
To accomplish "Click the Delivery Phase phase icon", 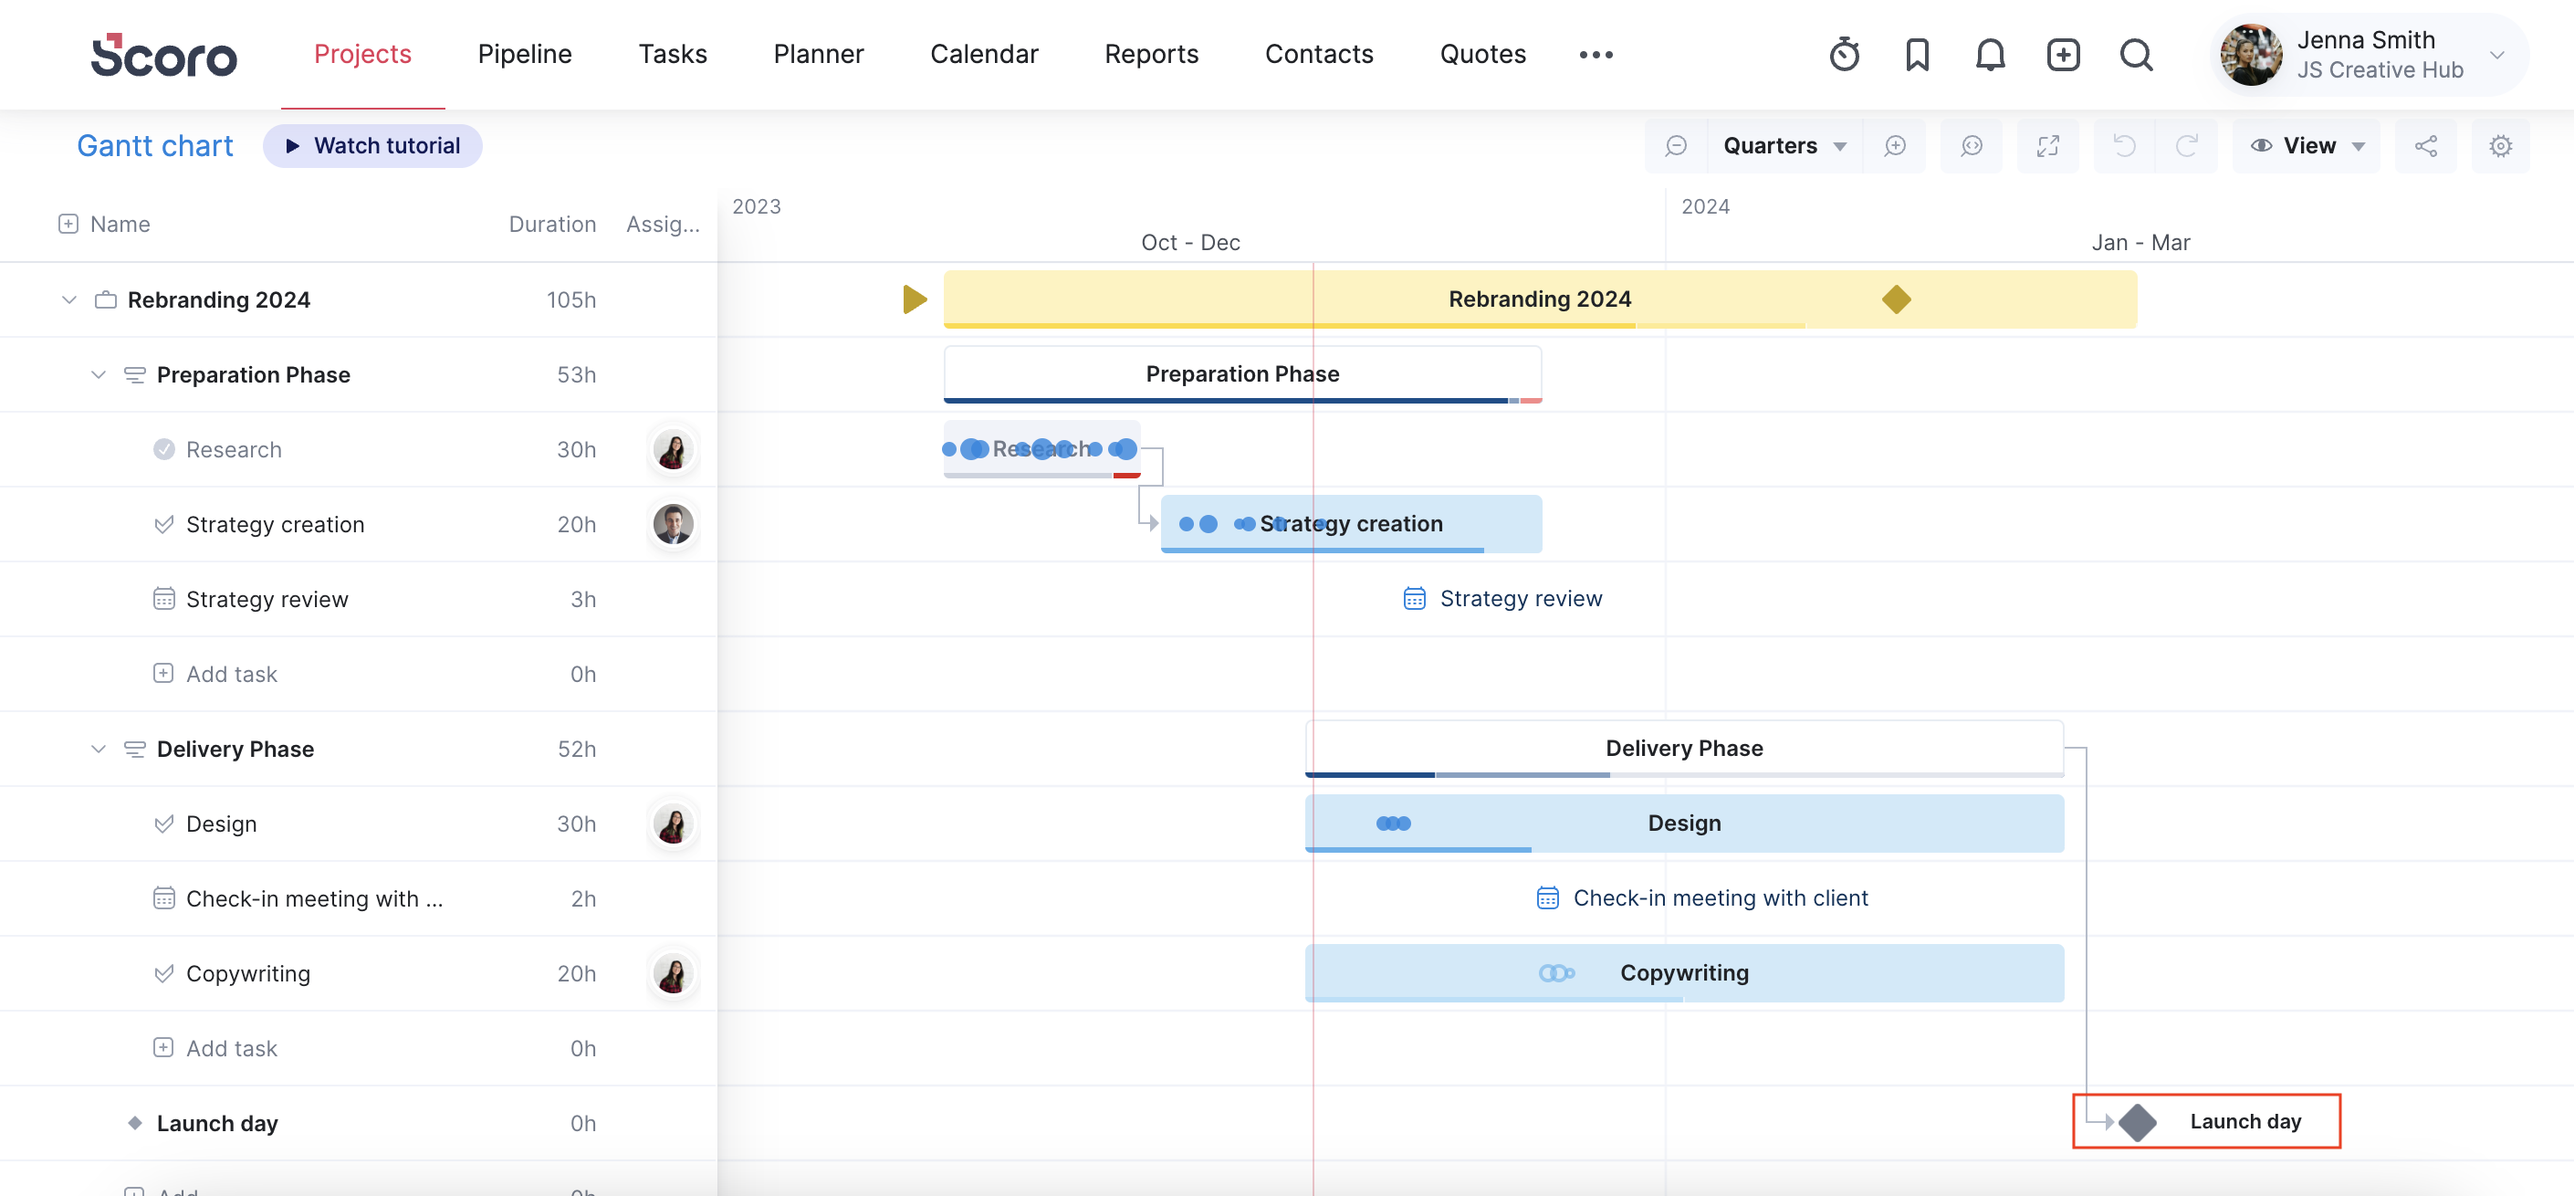I will 135,750.
